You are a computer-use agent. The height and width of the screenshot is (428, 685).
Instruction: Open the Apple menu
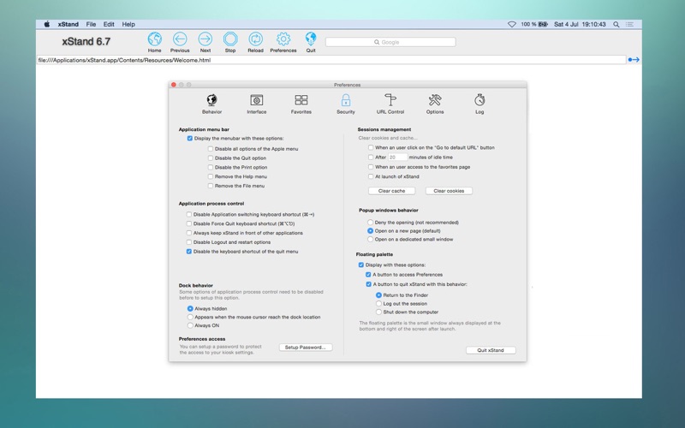point(47,25)
